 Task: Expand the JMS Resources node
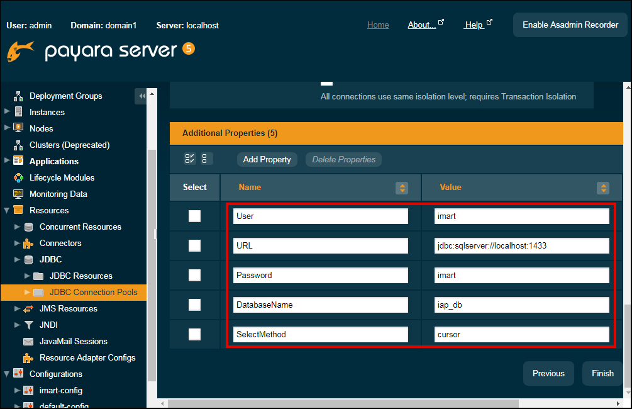(x=17, y=308)
